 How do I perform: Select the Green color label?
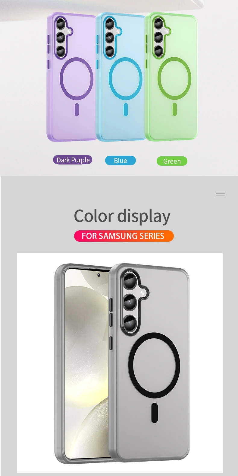click(x=172, y=161)
